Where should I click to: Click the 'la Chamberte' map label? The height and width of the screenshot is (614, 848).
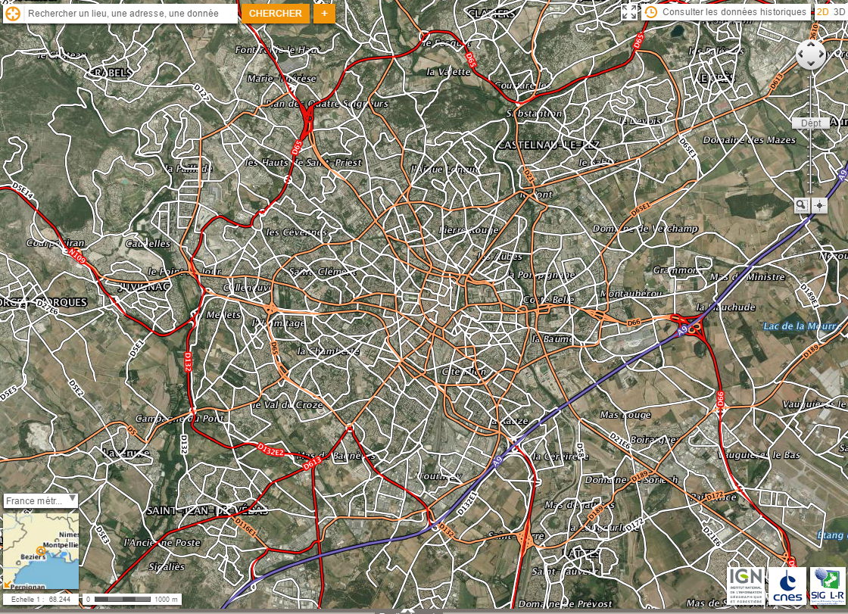[x=329, y=351]
